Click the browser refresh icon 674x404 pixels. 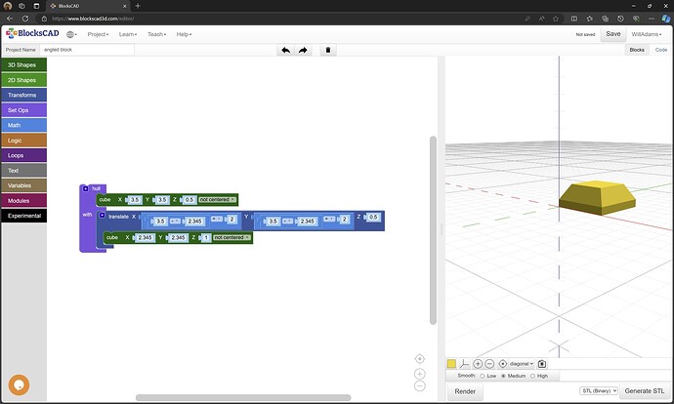click(25, 19)
